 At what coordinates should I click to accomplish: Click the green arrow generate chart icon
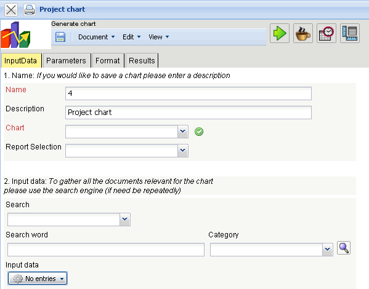pos(279,33)
